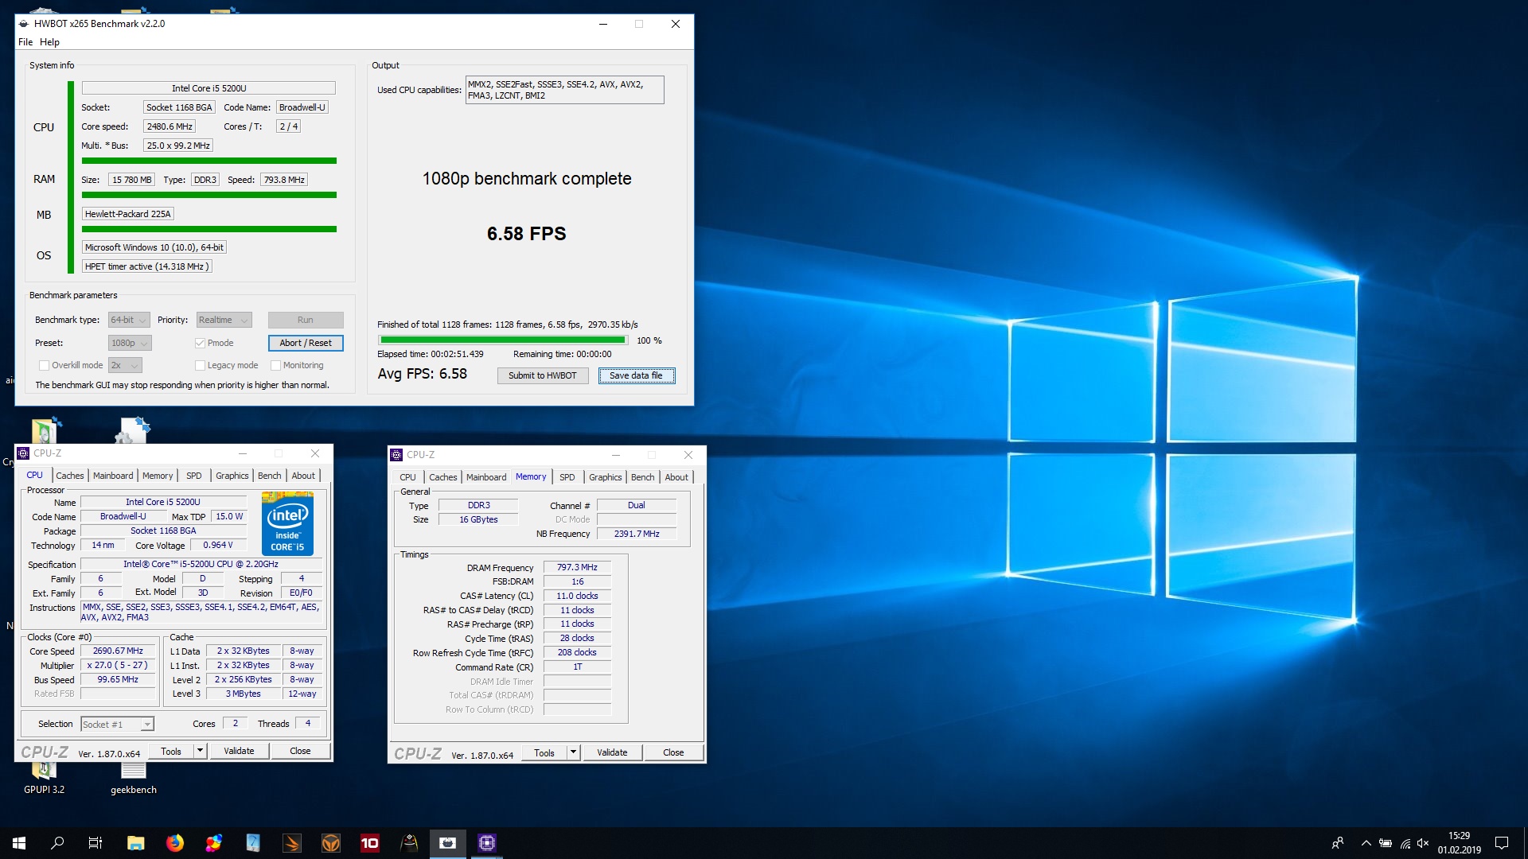The image size is (1528, 859).
Task: Expand Tools arrow in left CPU-Z window
Action: pos(200,751)
